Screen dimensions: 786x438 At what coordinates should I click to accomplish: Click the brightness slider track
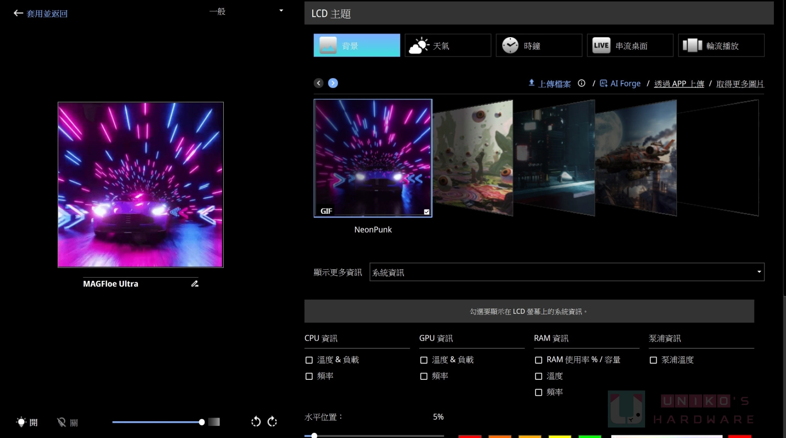click(x=157, y=422)
